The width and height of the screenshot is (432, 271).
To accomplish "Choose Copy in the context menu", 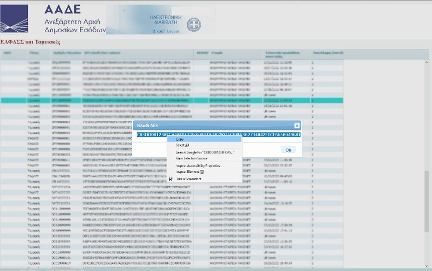I will 204,139.
